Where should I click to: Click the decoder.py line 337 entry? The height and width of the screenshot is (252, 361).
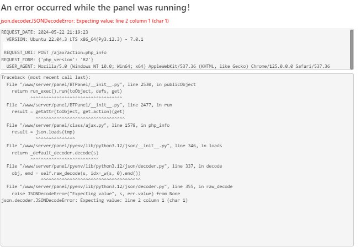tap(114, 165)
